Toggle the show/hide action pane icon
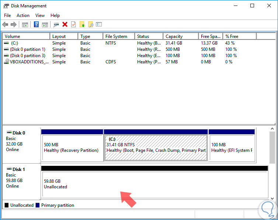Screen dimensions: 278x220 coord(45,25)
